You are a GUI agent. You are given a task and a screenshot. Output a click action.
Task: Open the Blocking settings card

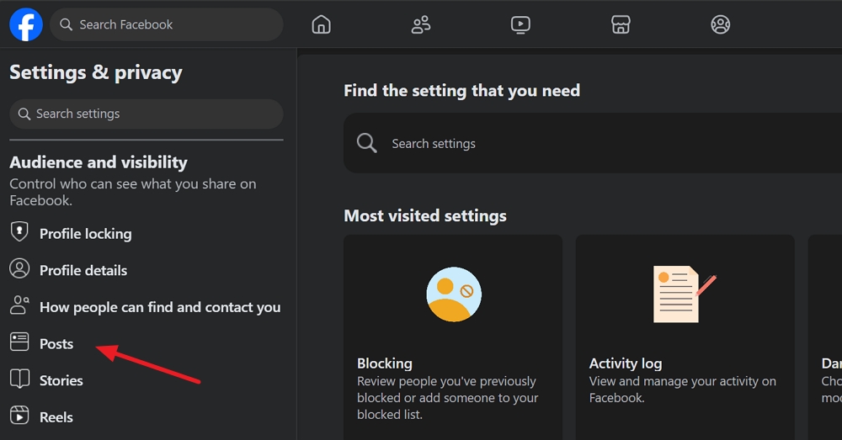(x=453, y=337)
